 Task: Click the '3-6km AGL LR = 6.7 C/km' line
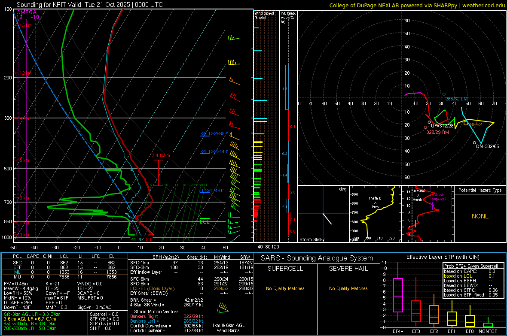(30, 319)
